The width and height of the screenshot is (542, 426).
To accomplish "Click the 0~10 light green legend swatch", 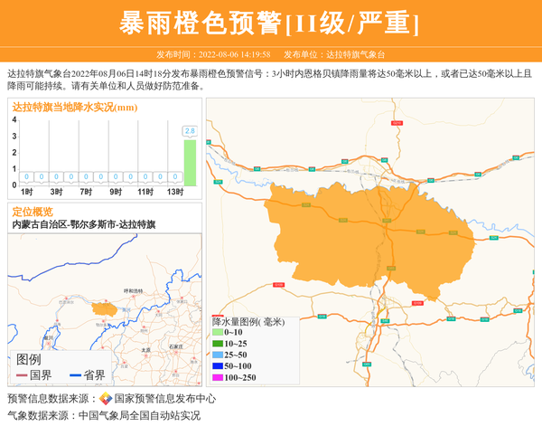I will point(217,334).
